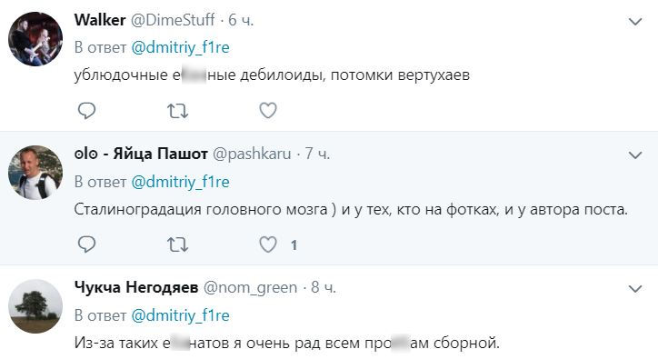The image size is (658, 359).
Task: Open @dmitriy_f1re link in pashkaru's tweet
Action: 181,182
